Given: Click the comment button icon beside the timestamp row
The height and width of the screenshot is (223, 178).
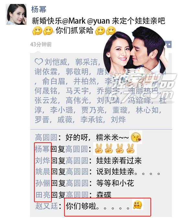Looking at the screenshot, I should click(x=169, y=45).
